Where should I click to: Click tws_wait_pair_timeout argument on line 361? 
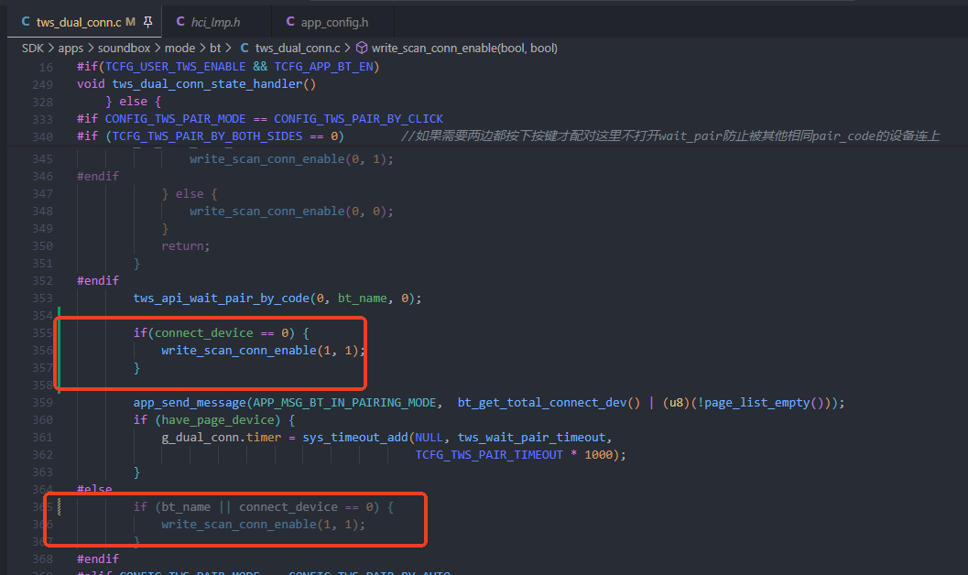(531, 437)
